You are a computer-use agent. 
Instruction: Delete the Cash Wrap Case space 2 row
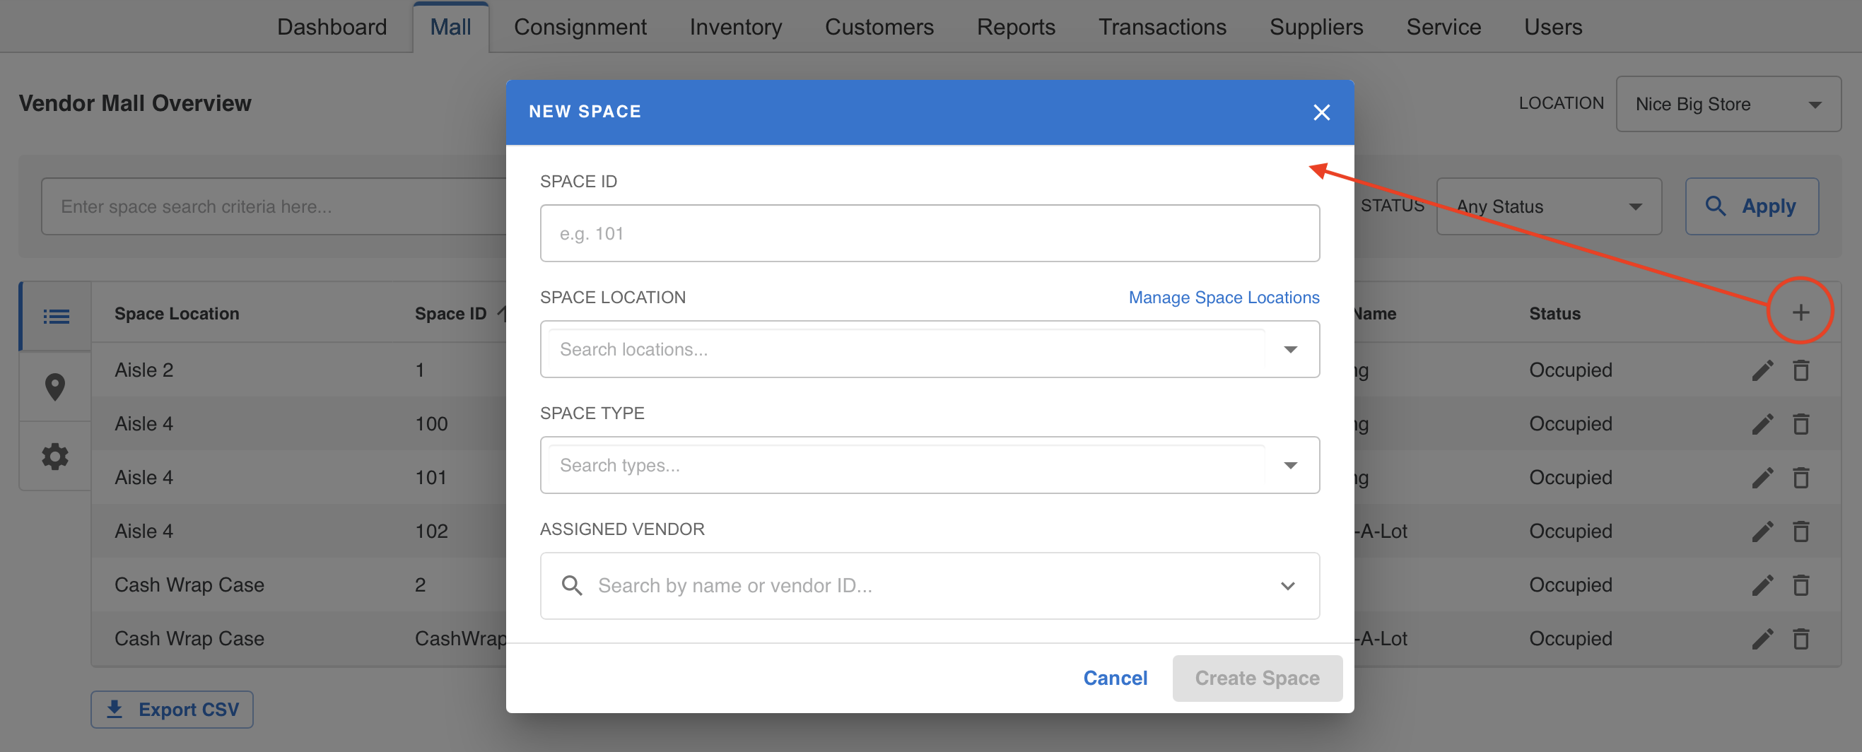pyautogui.click(x=1800, y=584)
